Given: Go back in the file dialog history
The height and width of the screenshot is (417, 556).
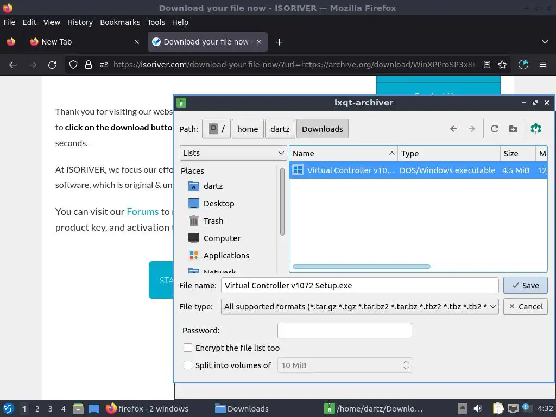Looking at the screenshot, I should point(453,129).
